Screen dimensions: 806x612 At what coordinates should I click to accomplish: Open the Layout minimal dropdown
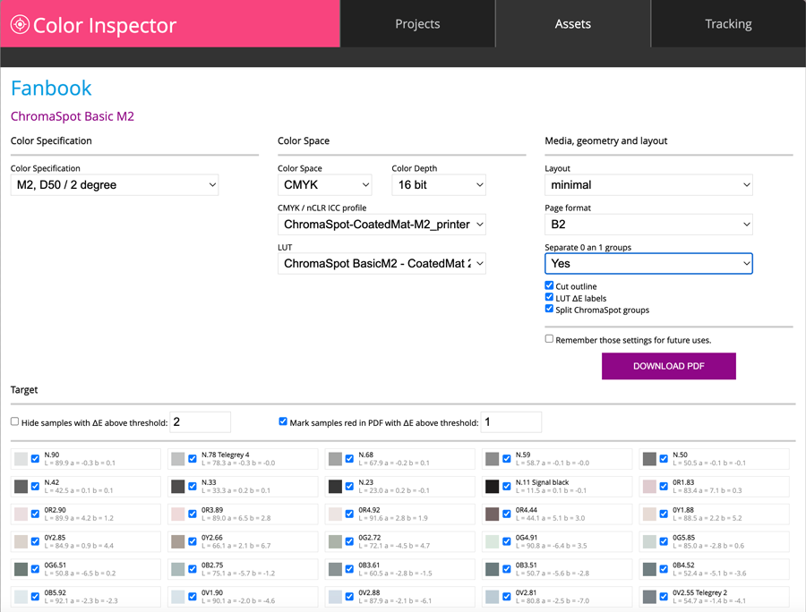648,185
